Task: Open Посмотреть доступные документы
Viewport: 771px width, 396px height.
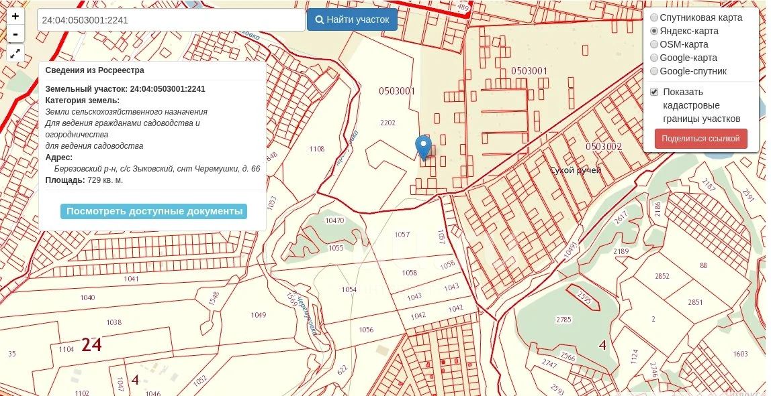Action: click(154, 212)
